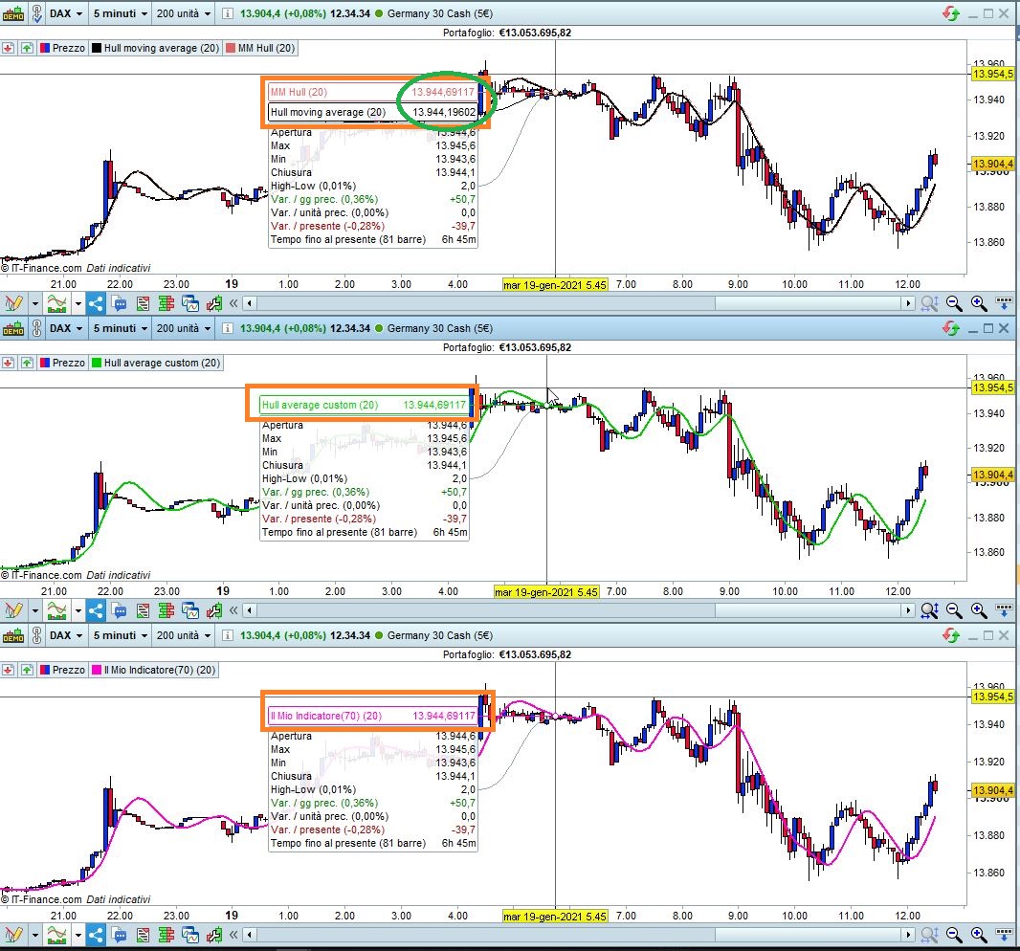The width and height of the screenshot is (1020, 951).
Task: Click the link chain icon in the top chart title bar
Action: click(x=37, y=13)
